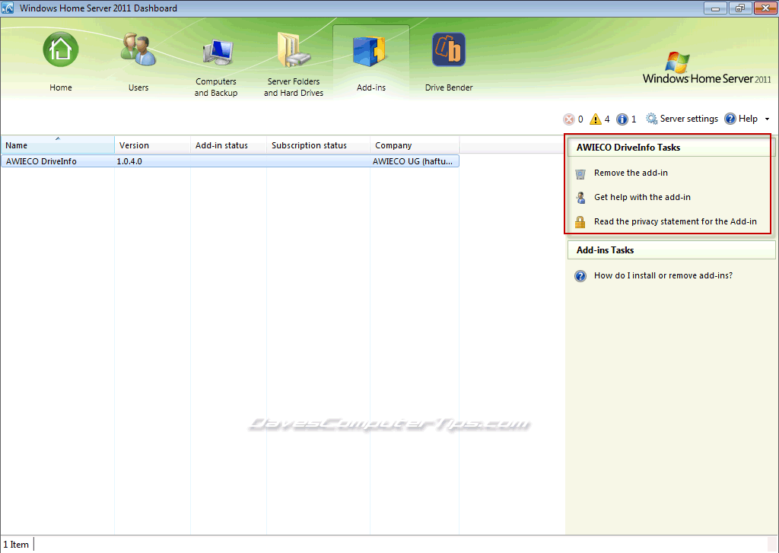
Task: Click Remove the add-in link
Action: tap(631, 173)
